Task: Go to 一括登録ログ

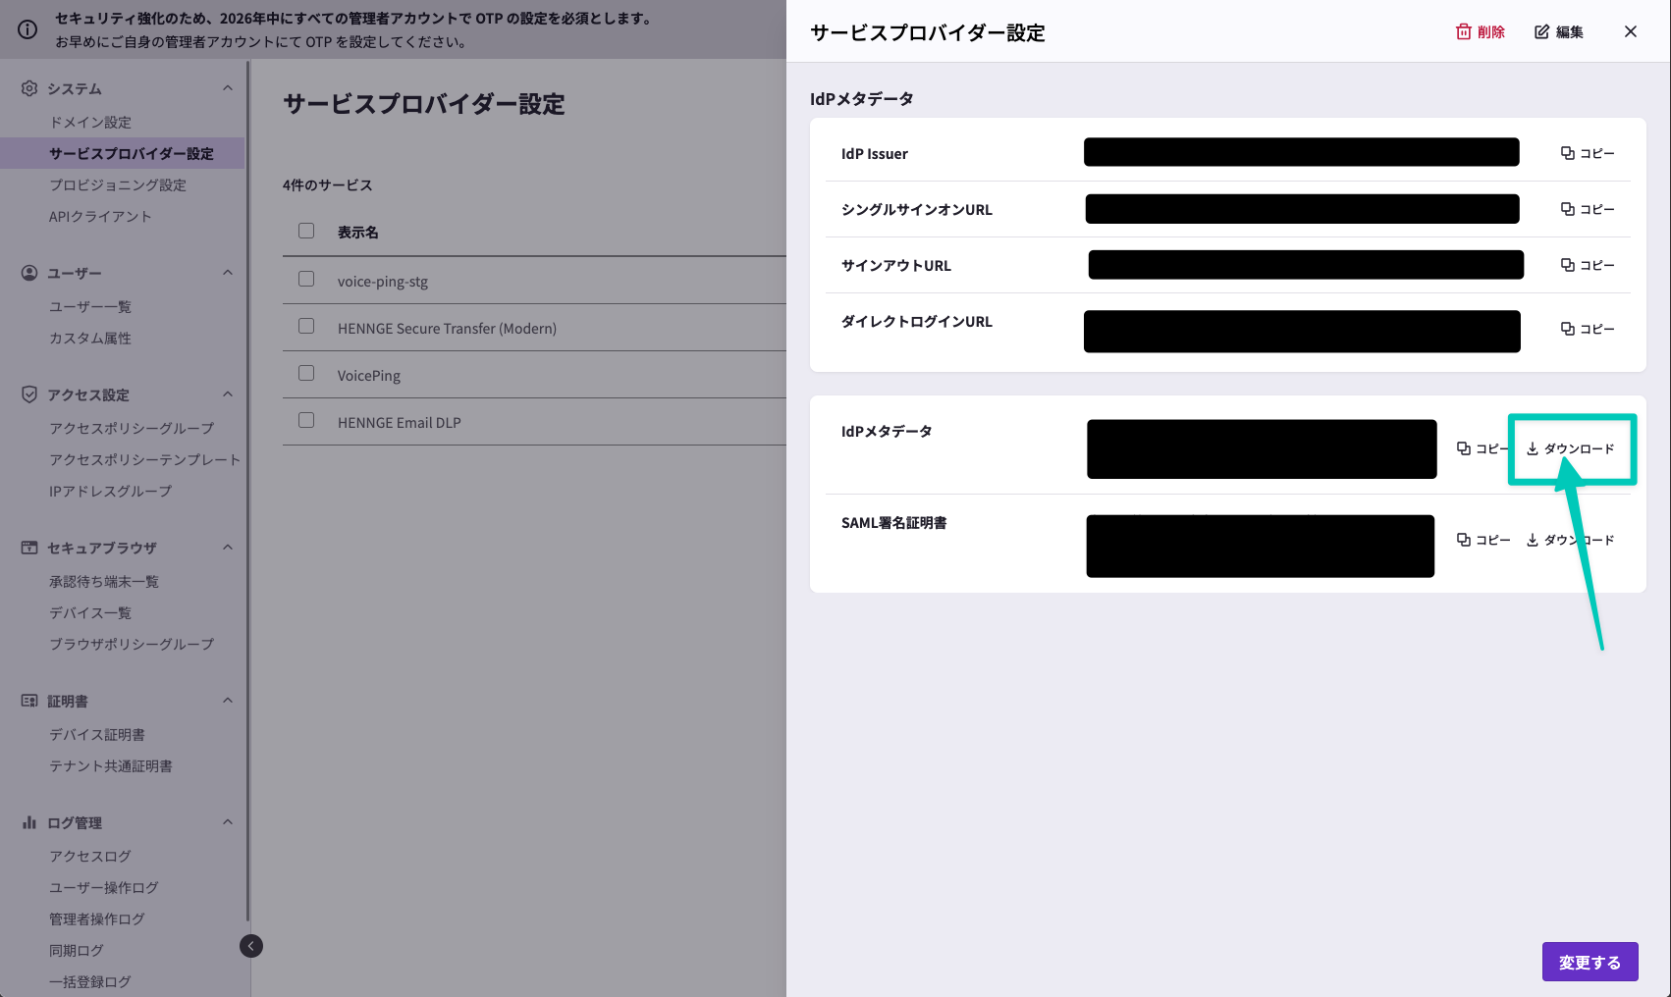Action: click(x=90, y=982)
